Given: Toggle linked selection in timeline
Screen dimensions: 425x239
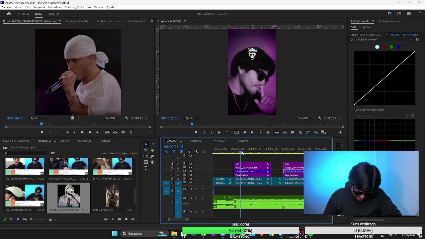Looking at the screenshot, I should [x=182, y=152].
